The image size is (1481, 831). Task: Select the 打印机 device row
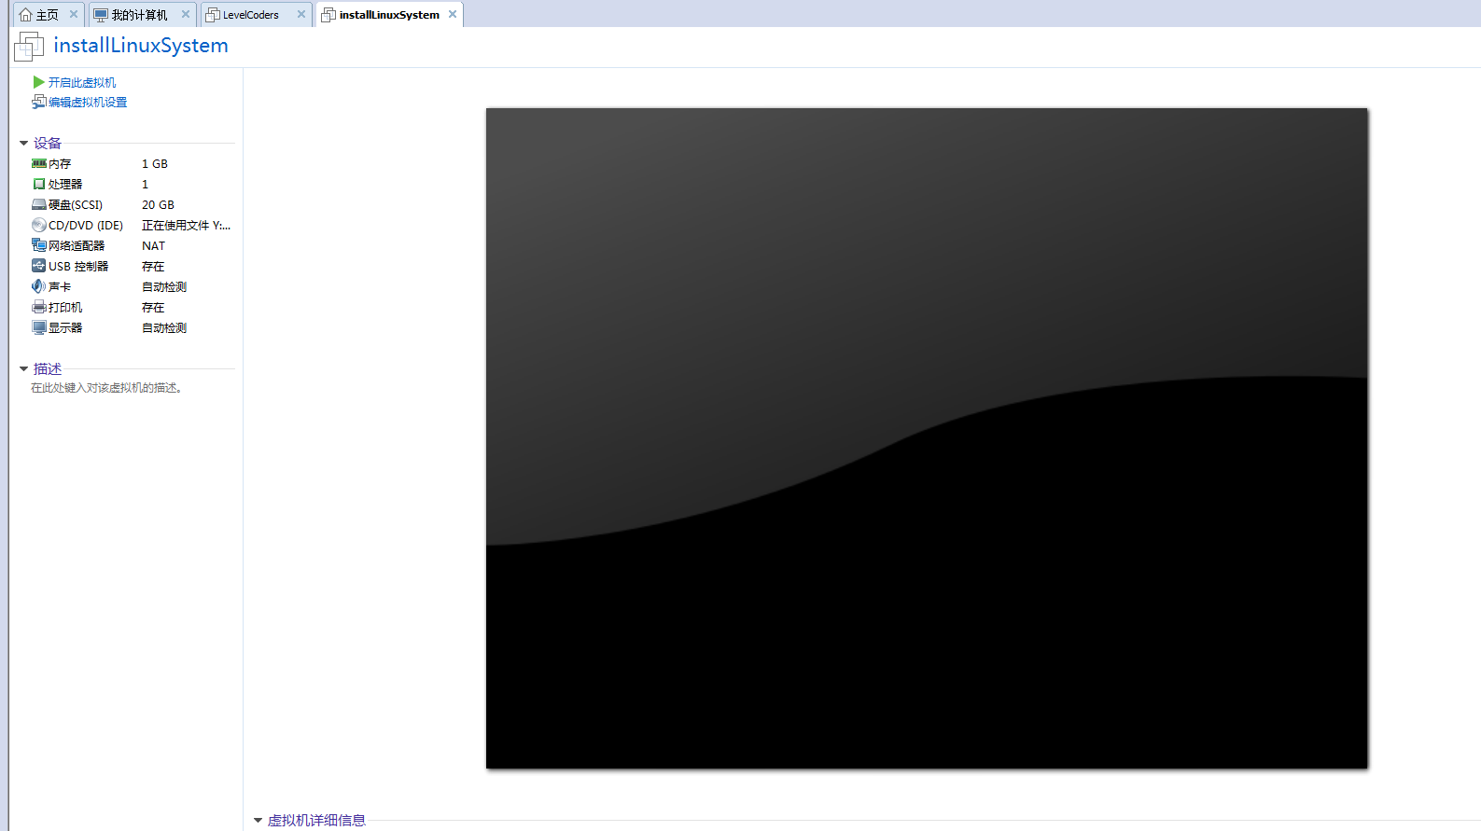(132, 307)
